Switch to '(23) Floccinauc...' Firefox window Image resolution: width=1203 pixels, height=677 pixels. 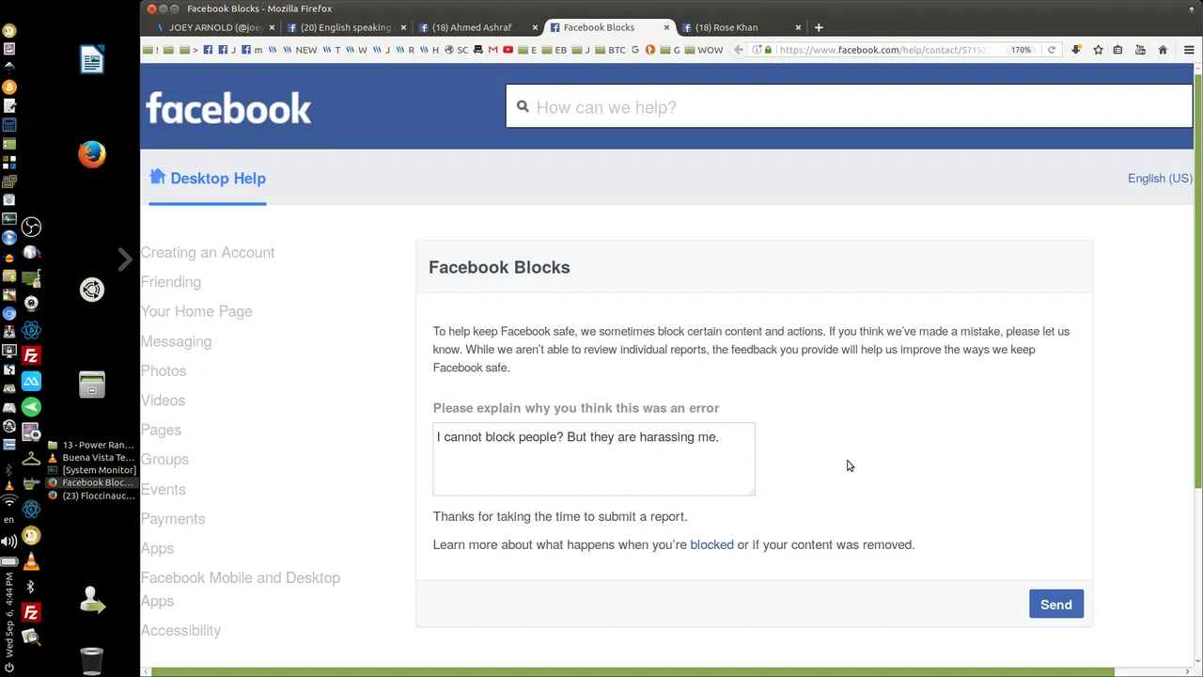[x=91, y=496]
